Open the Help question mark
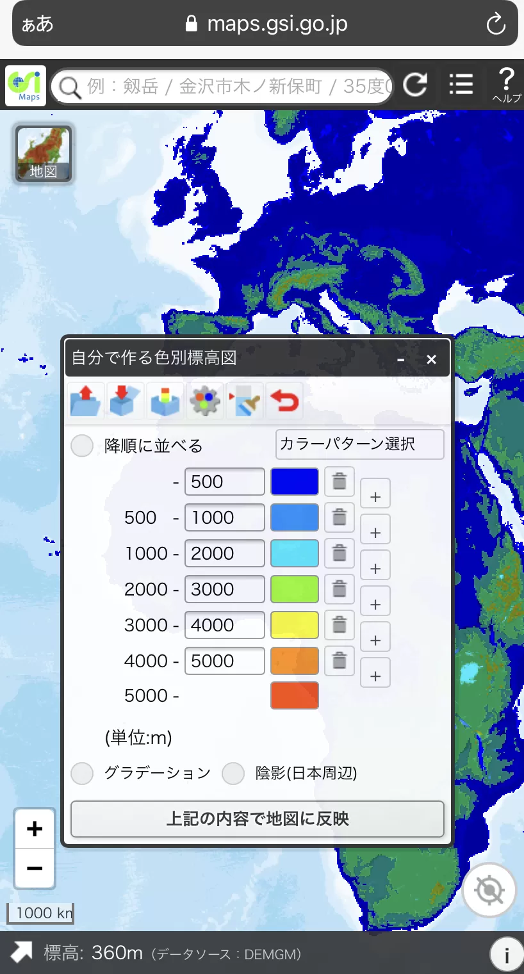Image resolution: width=524 pixels, height=974 pixels. click(505, 85)
